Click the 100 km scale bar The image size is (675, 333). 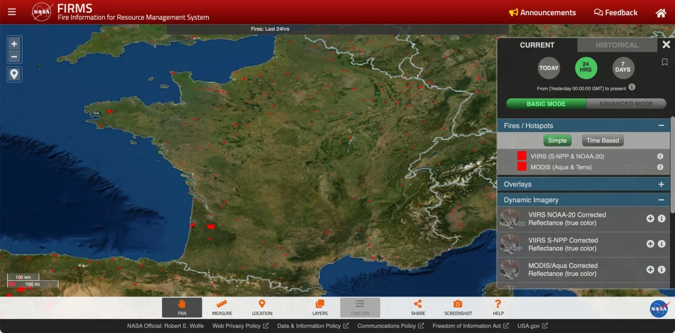pos(23,277)
